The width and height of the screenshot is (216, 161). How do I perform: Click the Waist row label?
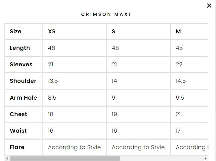(x=18, y=131)
